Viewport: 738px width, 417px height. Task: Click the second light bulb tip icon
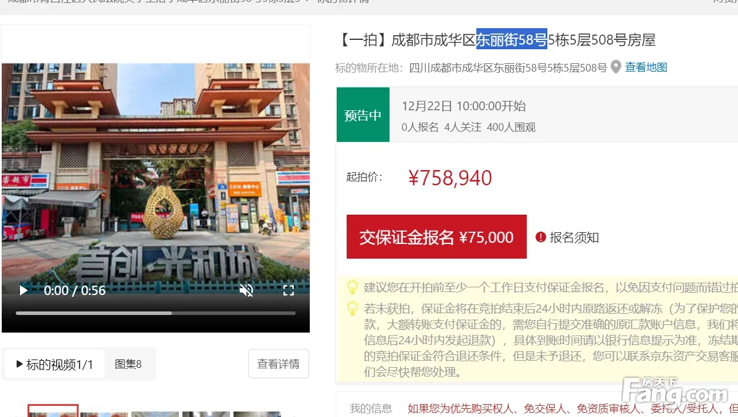click(352, 308)
